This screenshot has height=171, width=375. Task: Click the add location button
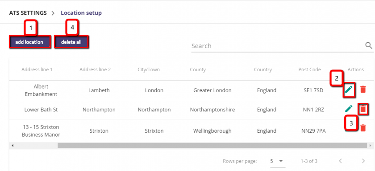30,42
